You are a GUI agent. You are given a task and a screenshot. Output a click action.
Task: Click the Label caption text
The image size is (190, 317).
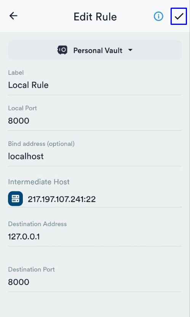16,73
